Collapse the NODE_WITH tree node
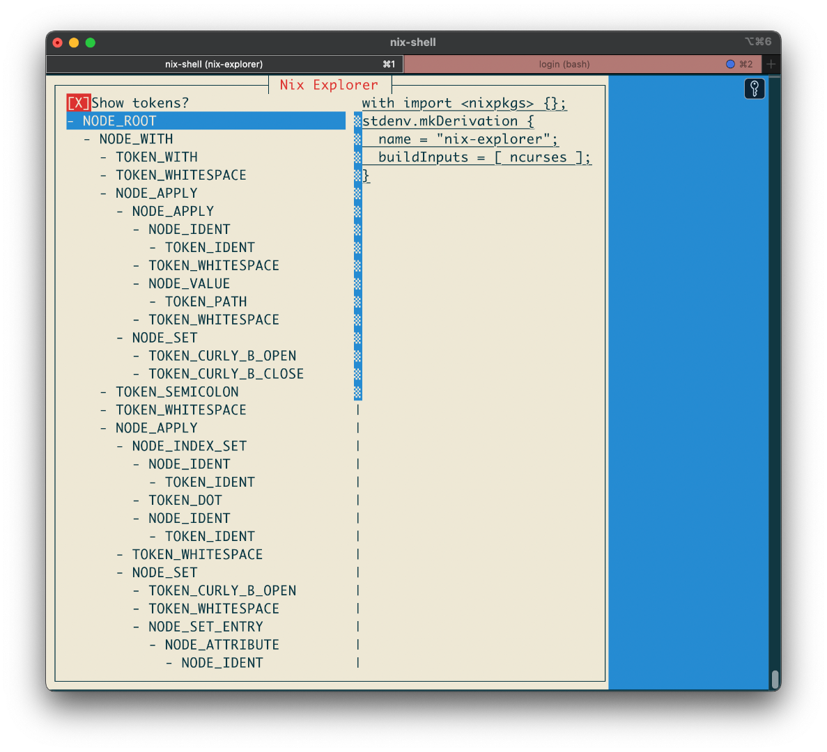 pos(87,139)
